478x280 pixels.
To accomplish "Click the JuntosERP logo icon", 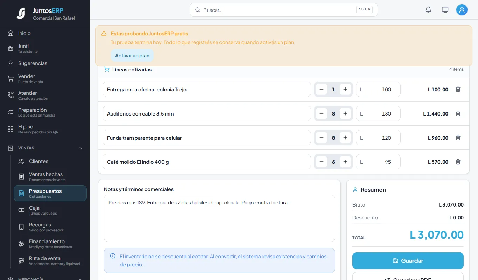I will (21, 13).
